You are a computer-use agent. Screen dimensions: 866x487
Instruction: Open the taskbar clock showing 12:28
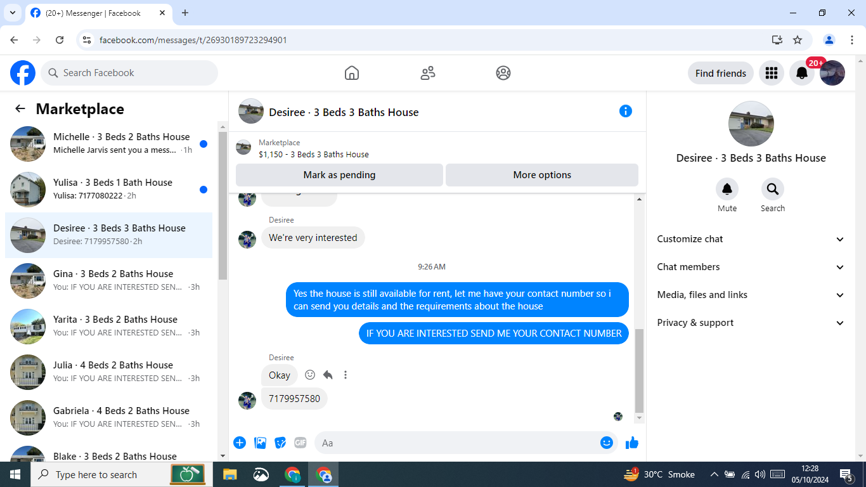click(x=810, y=474)
